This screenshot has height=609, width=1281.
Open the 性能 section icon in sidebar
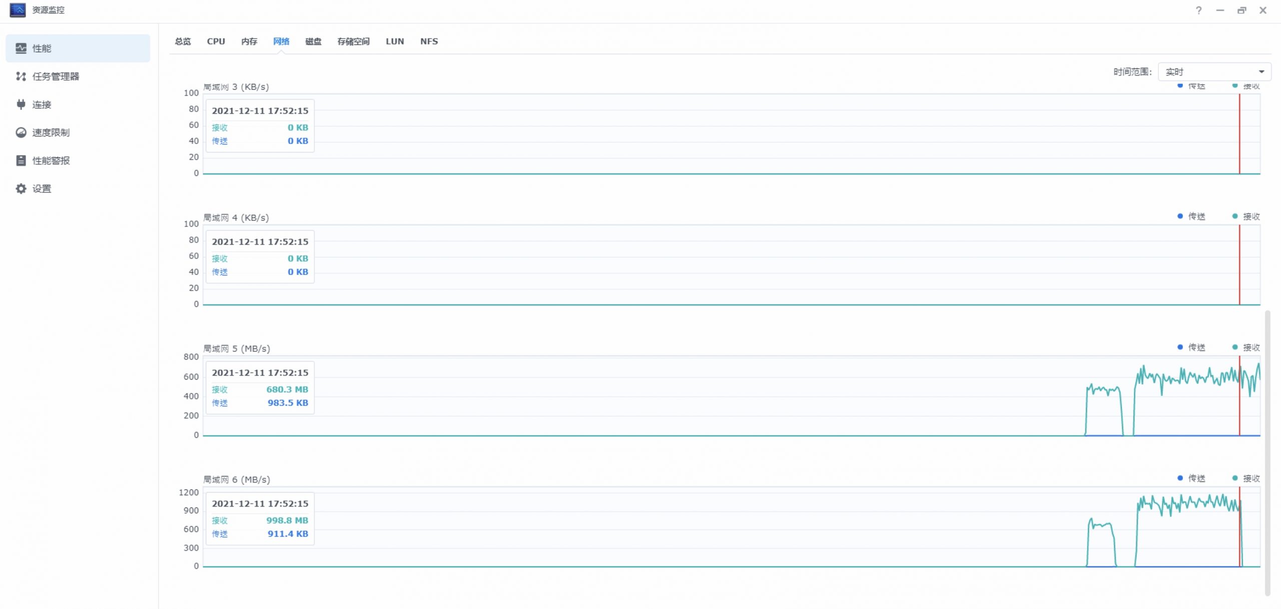21,48
